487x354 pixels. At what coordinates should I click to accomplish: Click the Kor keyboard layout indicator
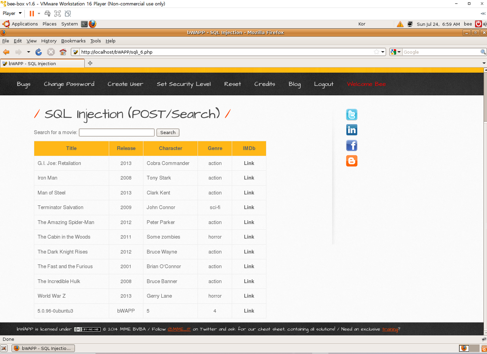tap(362, 24)
